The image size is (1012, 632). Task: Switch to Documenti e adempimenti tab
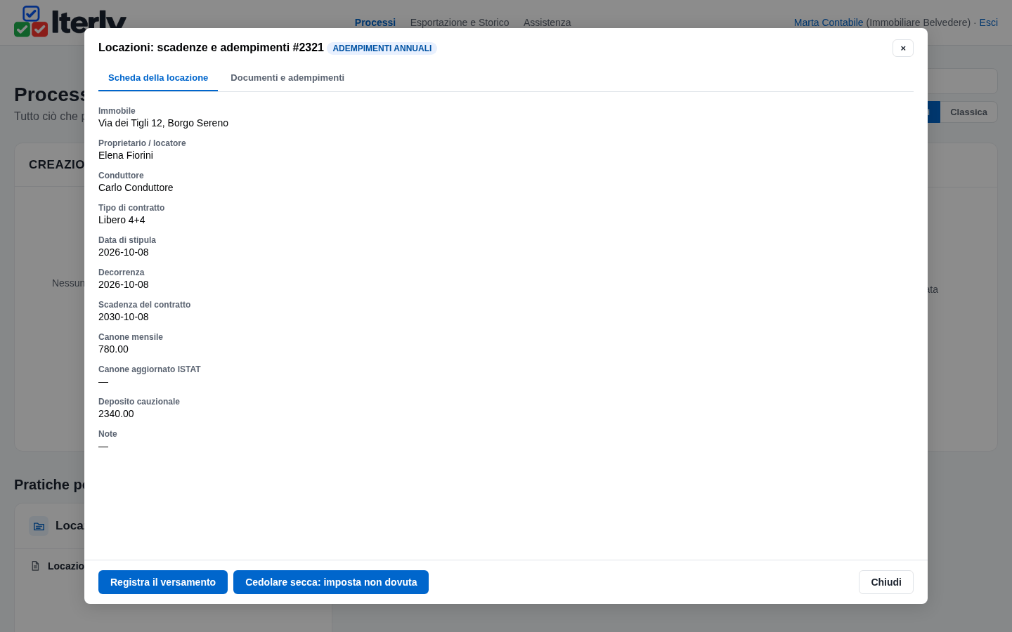pos(287,78)
